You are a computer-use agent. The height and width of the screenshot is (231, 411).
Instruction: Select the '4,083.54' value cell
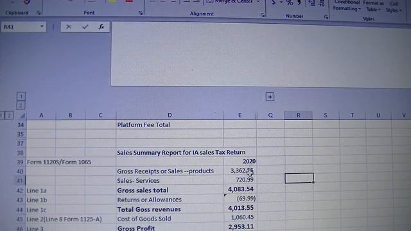[240, 189]
